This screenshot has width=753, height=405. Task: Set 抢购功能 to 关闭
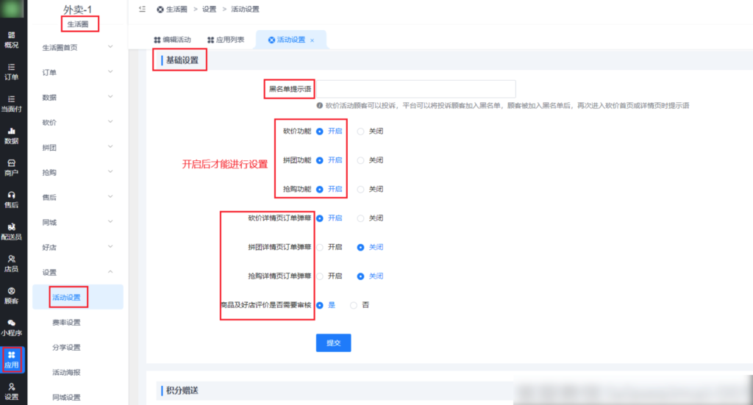click(x=360, y=190)
